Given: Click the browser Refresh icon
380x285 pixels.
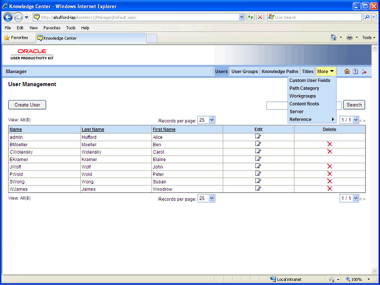Looking at the screenshot, I should pos(251,17).
